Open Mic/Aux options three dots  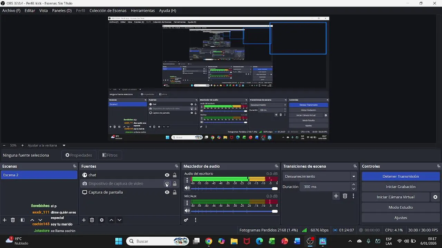(x=187, y=203)
